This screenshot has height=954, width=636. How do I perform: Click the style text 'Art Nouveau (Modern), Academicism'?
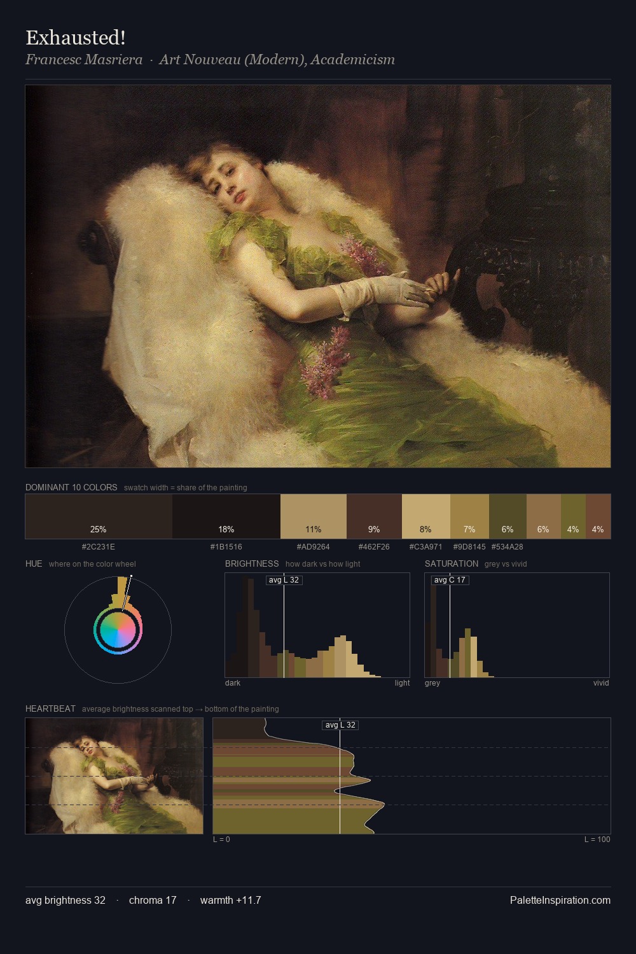(x=277, y=59)
